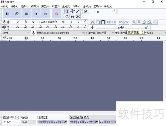Open the Select (S) menu
This screenshot has width=166, height=126.
pos(25,6)
